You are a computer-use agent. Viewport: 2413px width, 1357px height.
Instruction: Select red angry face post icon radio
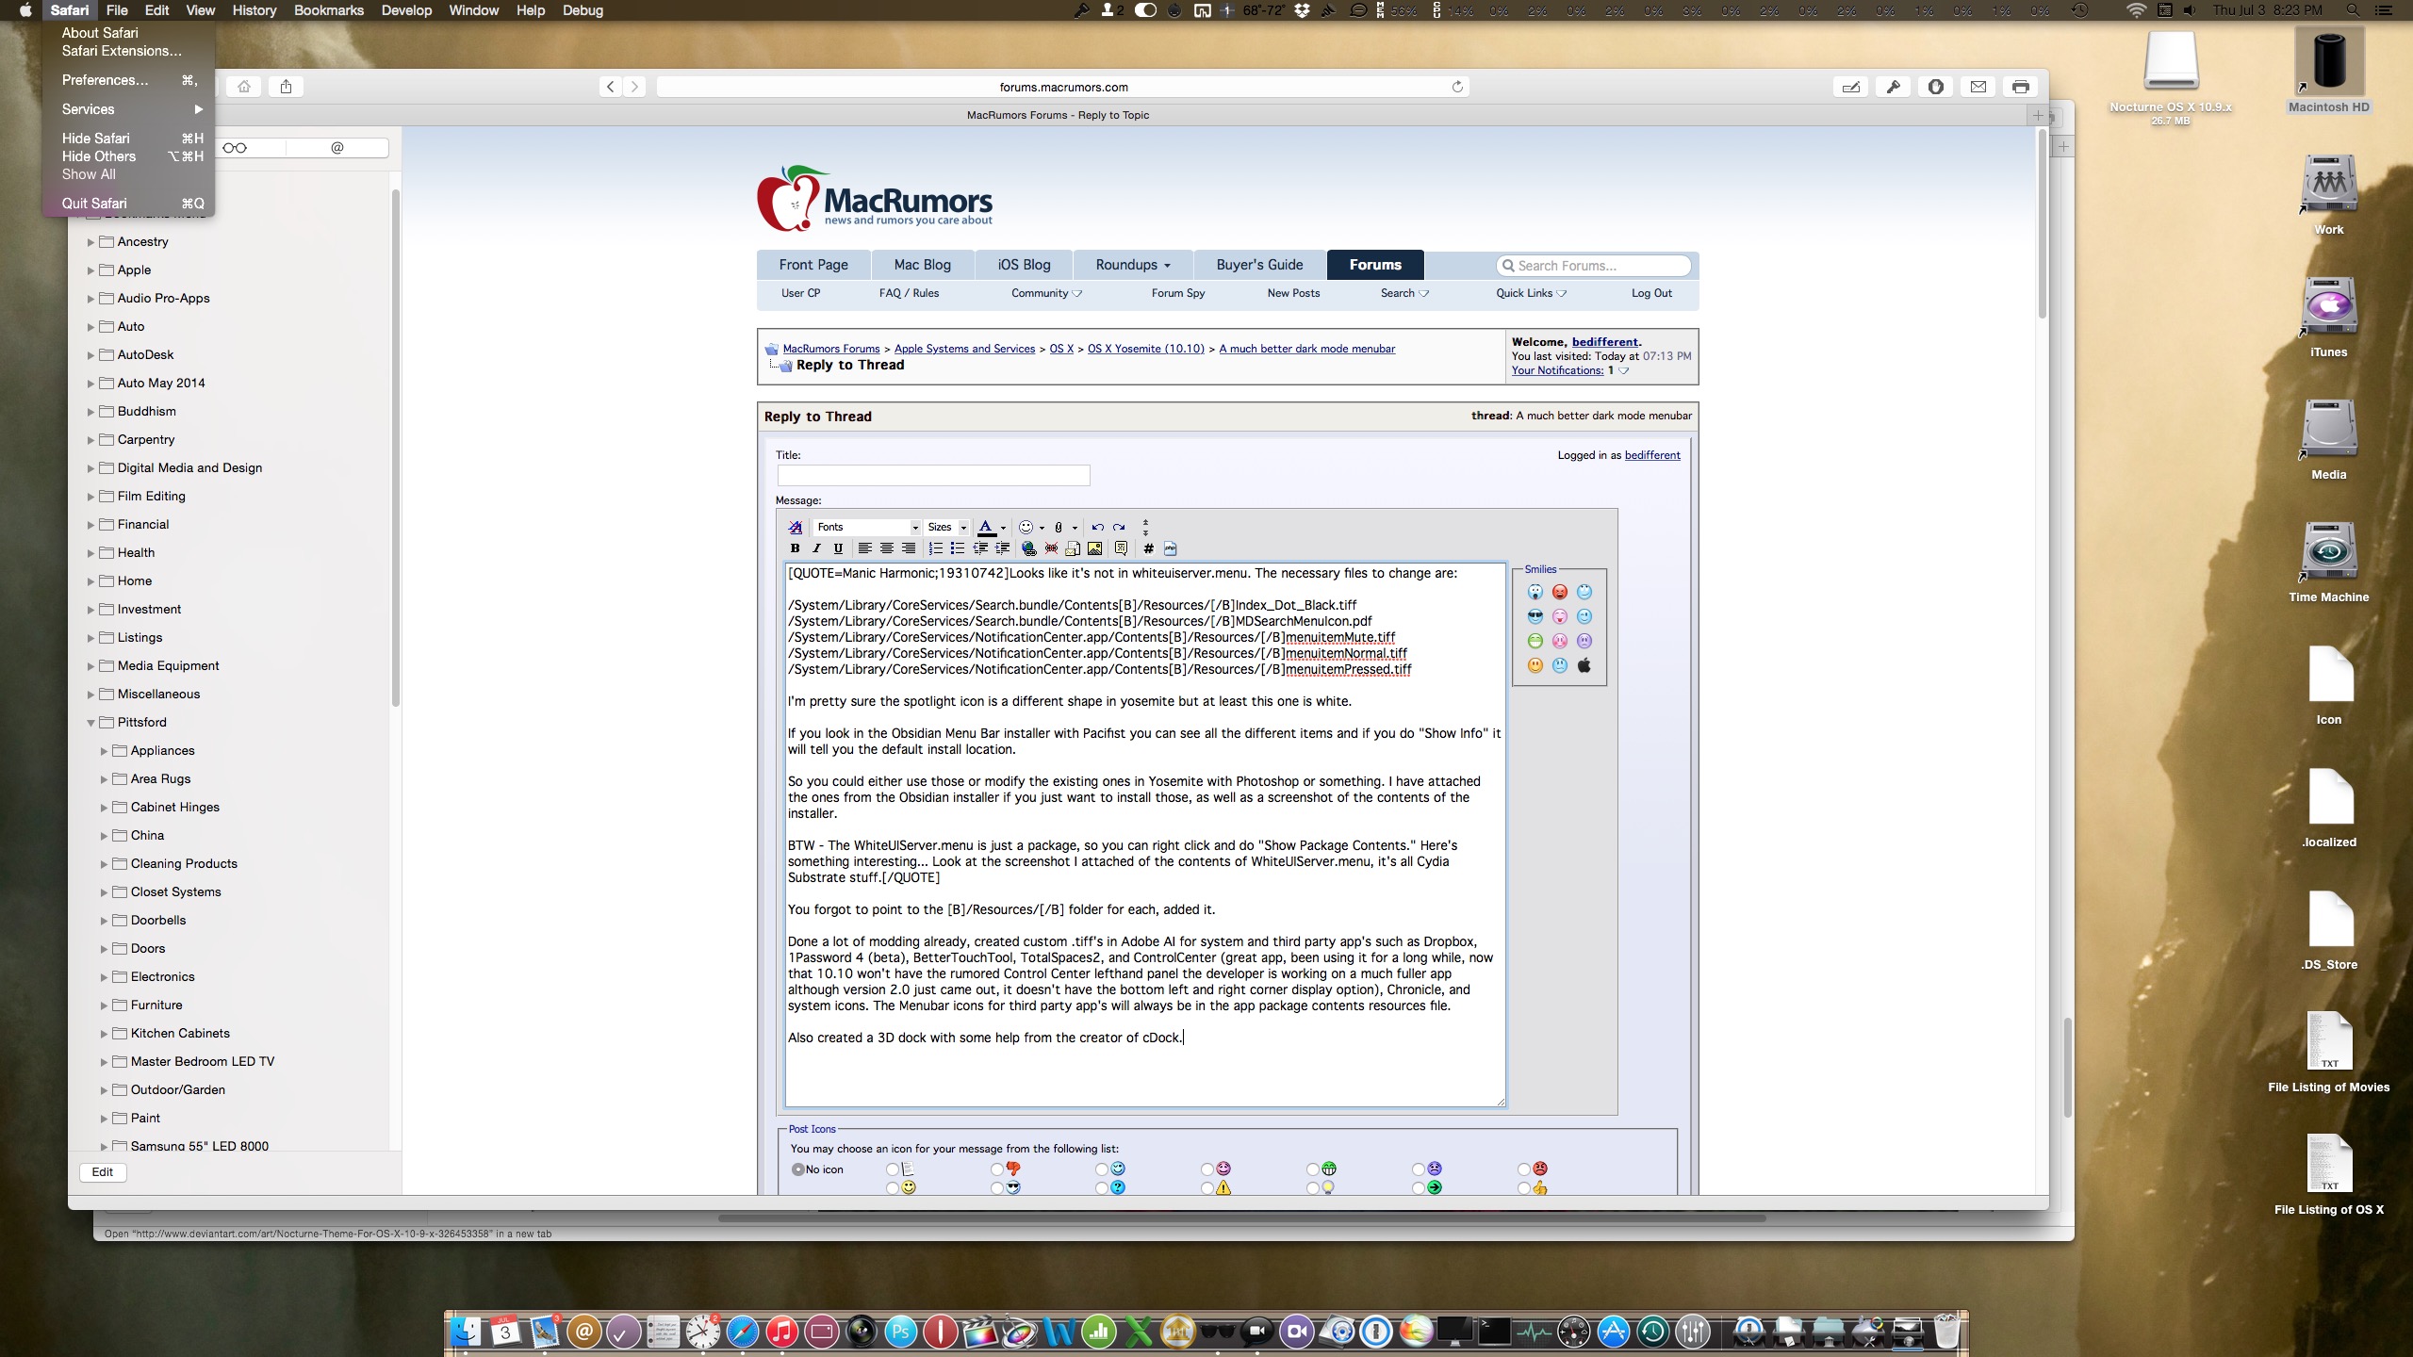click(1523, 1169)
